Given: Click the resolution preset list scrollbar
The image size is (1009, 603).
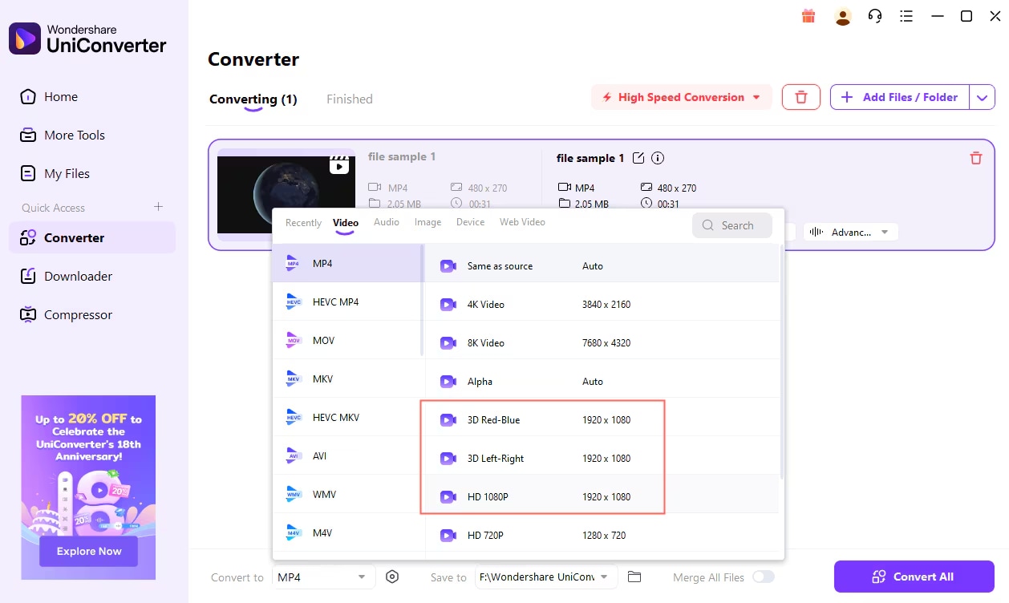Looking at the screenshot, I should [782, 362].
